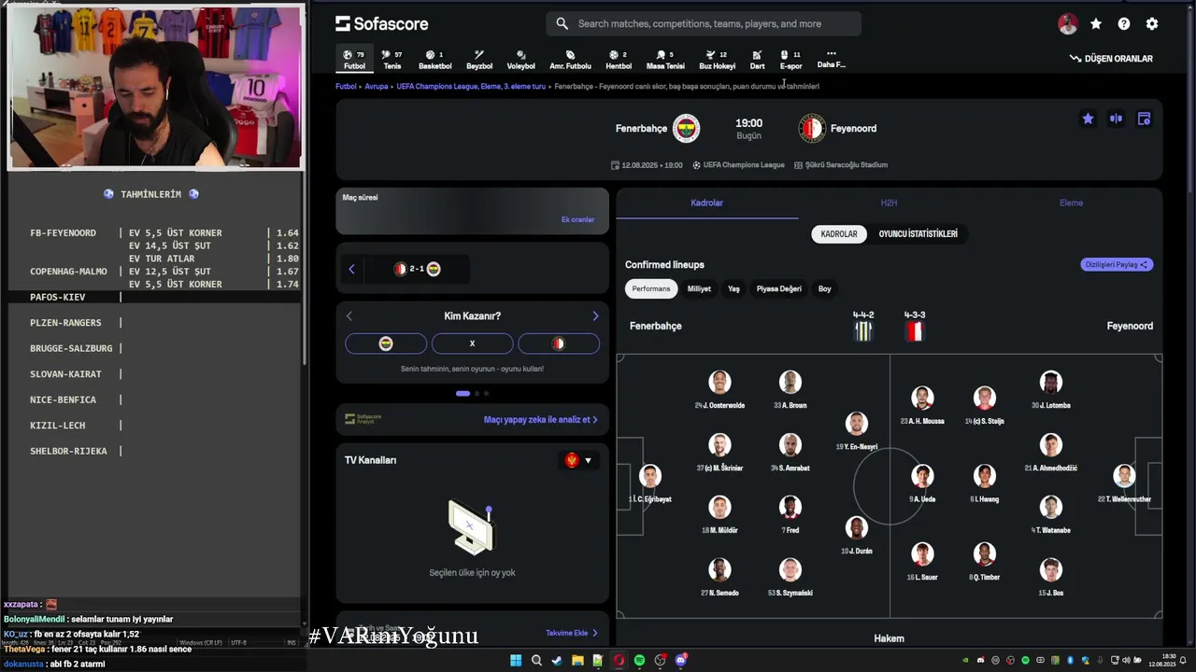Switch to the Kadrolar tab
Image resolution: width=1196 pixels, height=672 pixels.
click(x=706, y=203)
